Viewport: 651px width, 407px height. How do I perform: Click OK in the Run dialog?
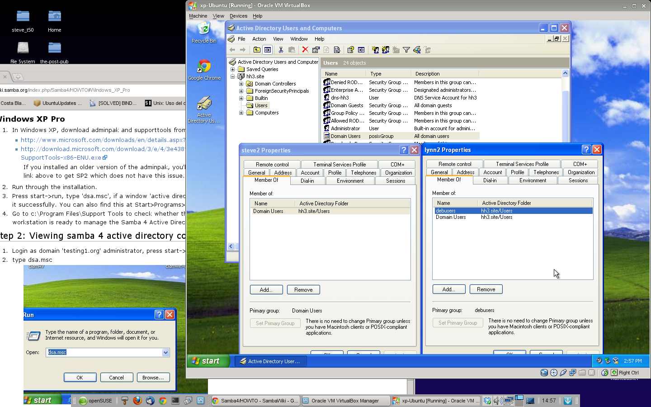pyautogui.click(x=80, y=377)
